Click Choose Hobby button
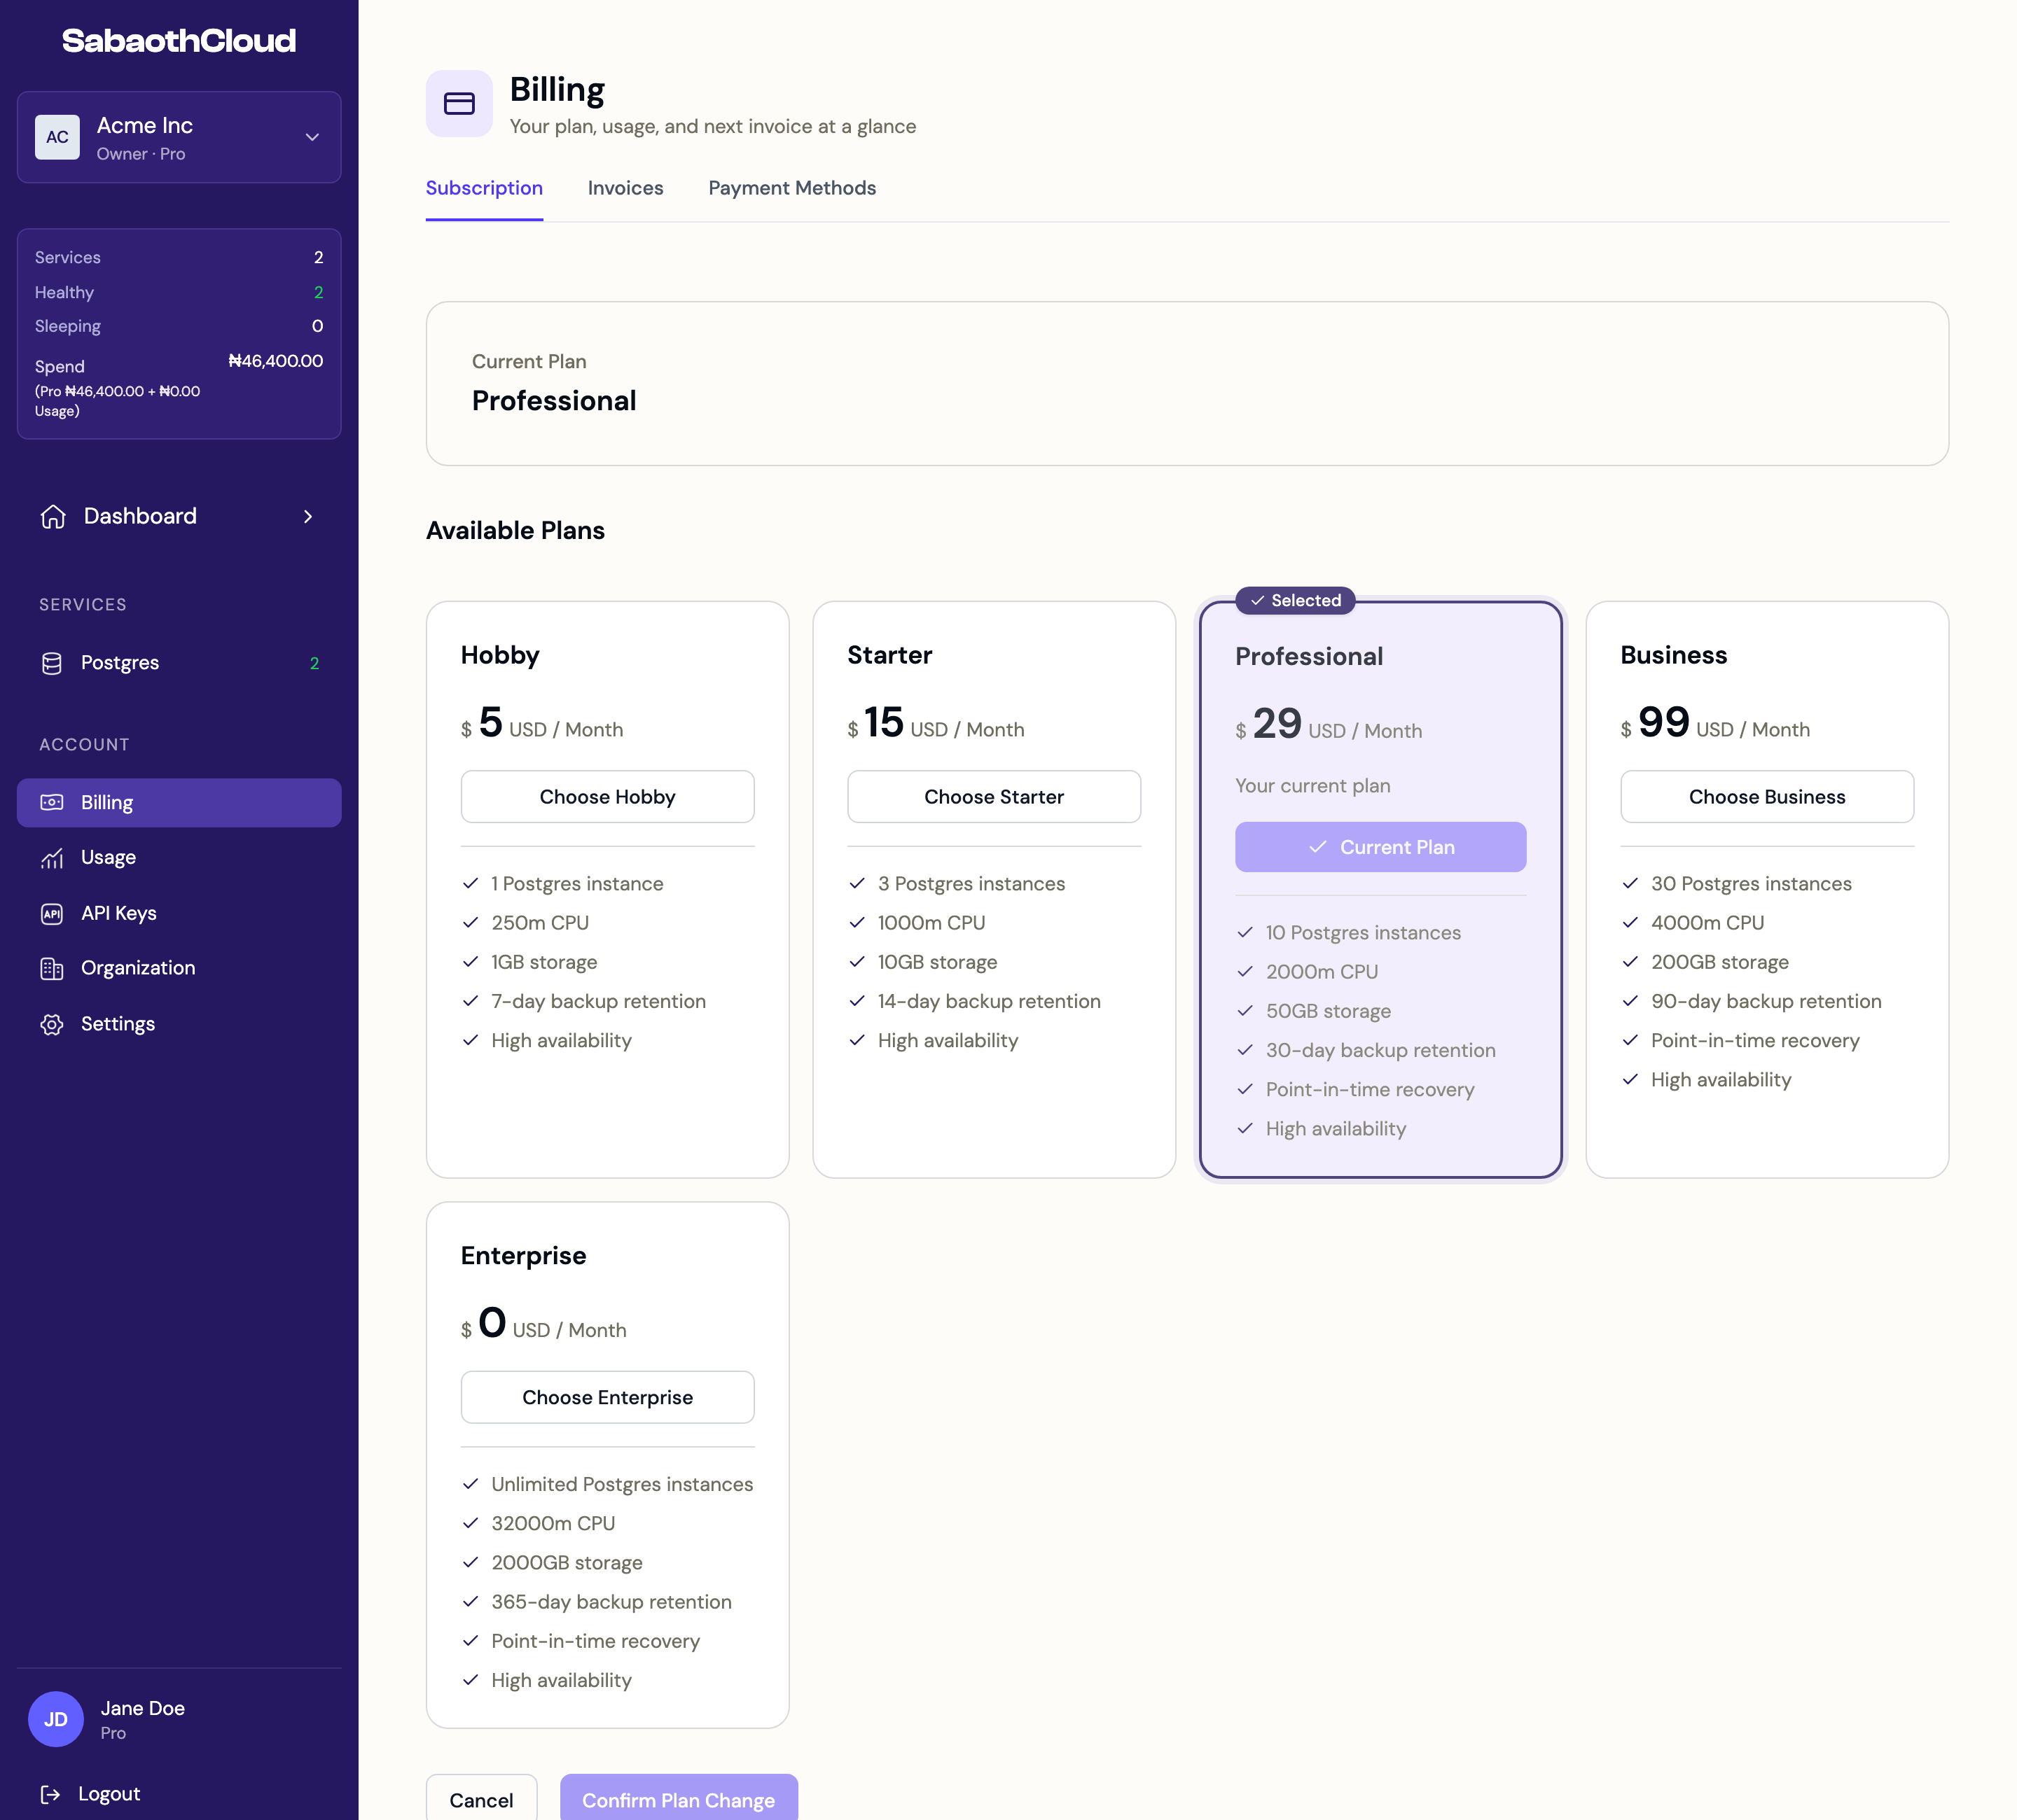2017x1820 pixels. (x=607, y=796)
